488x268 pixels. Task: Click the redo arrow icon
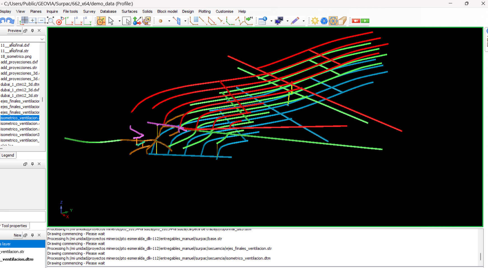point(11,21)
